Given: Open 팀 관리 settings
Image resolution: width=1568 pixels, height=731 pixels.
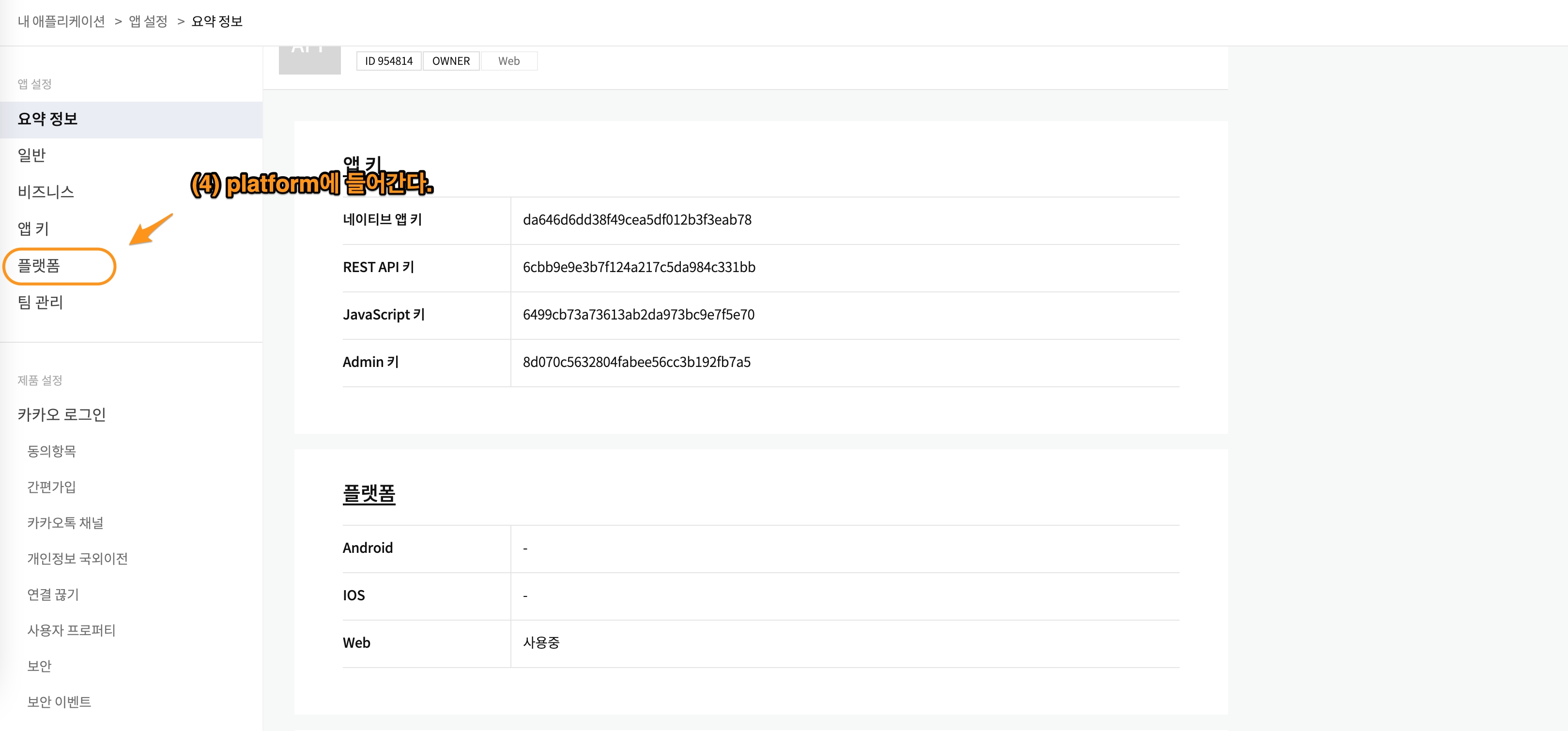Looking at the screenshot, I should click(x=40, y=303).
